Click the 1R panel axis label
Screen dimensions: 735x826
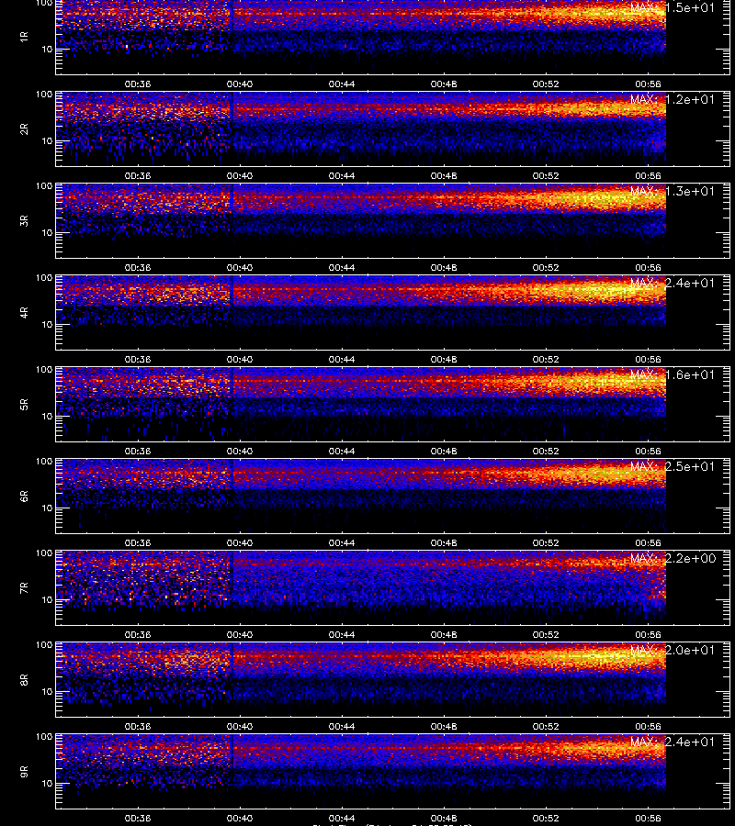pos(24,37)
